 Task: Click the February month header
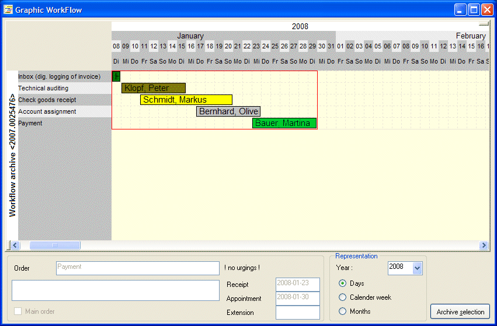(471, 36)
